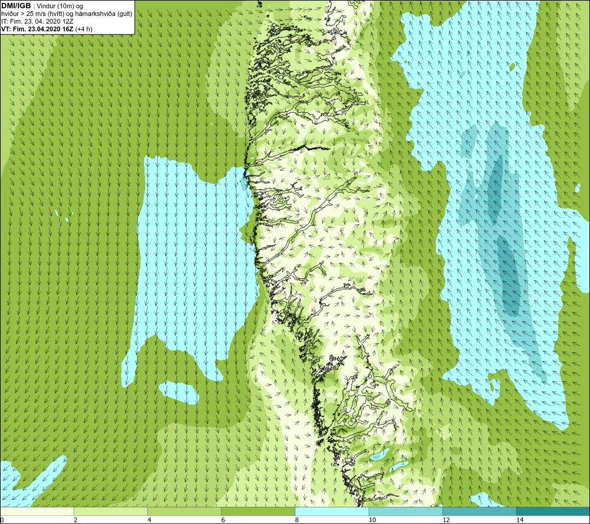The width and height of the screenshot is (590, 524).
Task: Click the 10–12 m/s cyan swatch
Action: [406, 511]
